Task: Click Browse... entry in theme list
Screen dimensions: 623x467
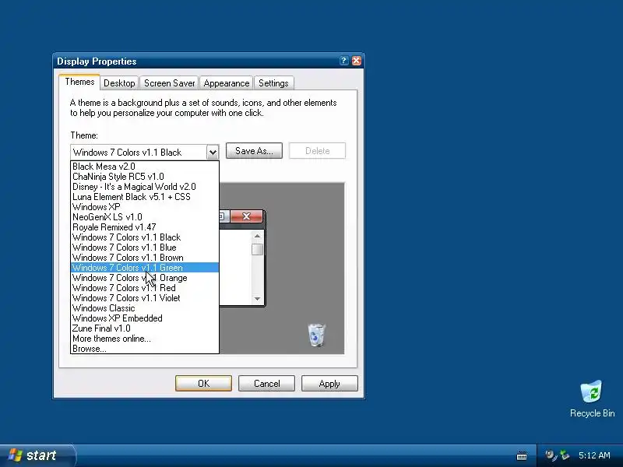Action: tap(145, 349)
